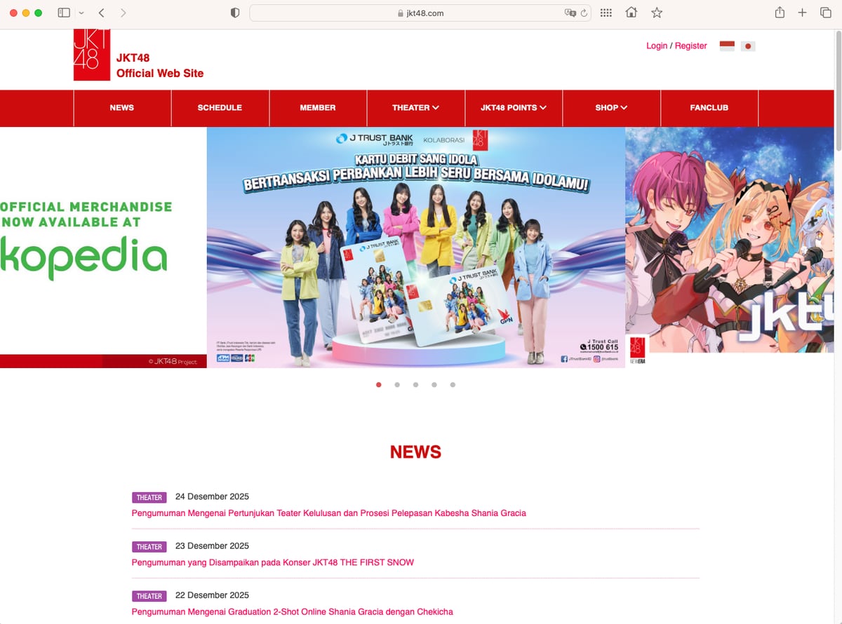Show all tabs with the tab overview icon

826,12
